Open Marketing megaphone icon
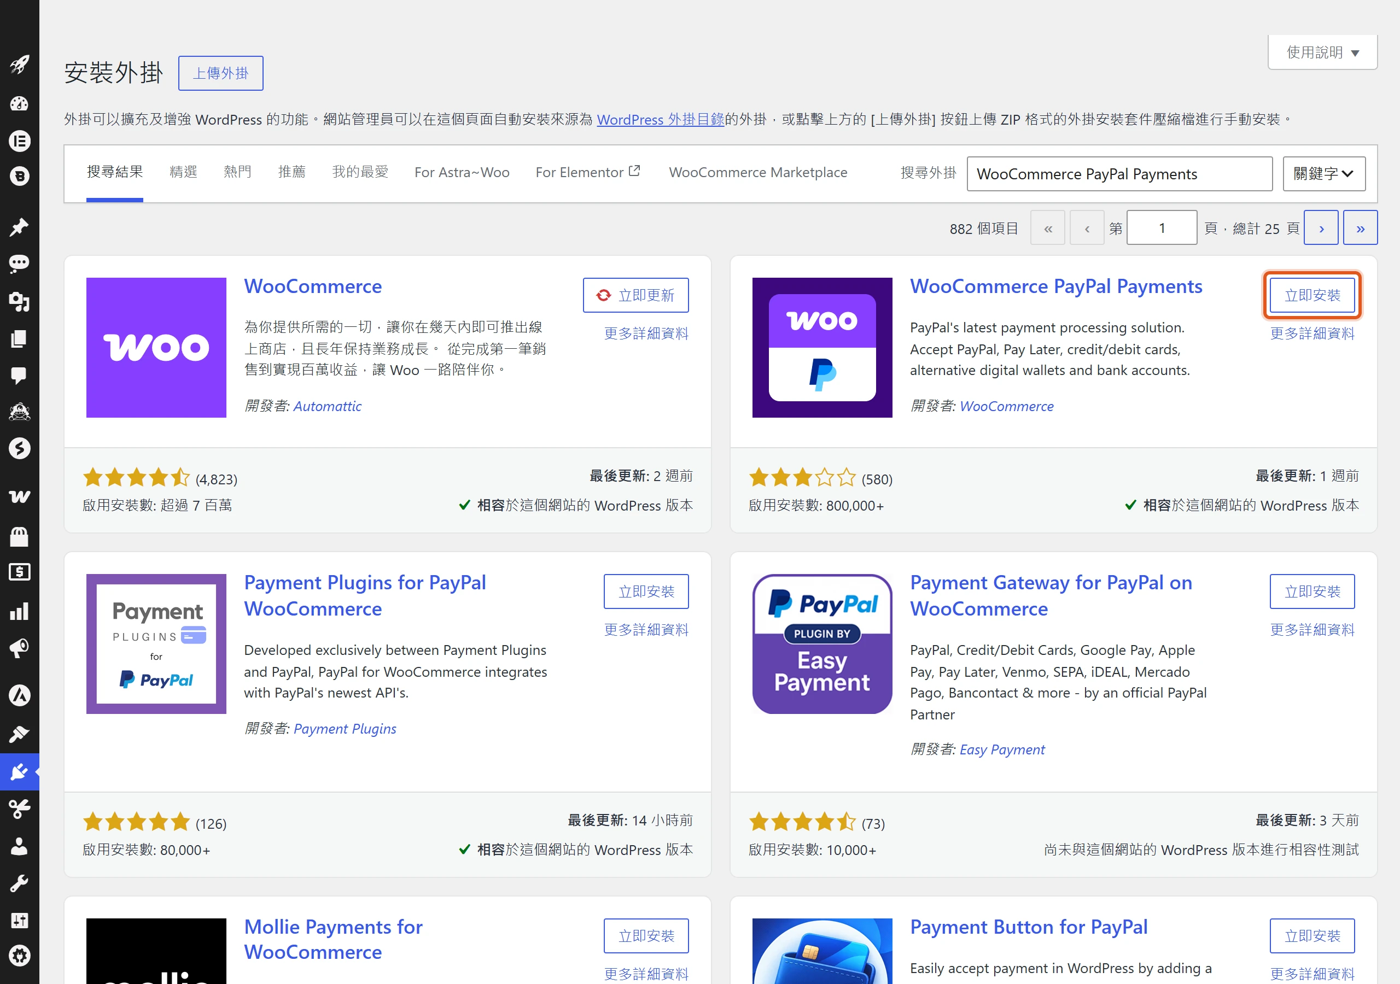Image resolution: width=1400 pixels, height=984 pixels. [x=20, y=648]
